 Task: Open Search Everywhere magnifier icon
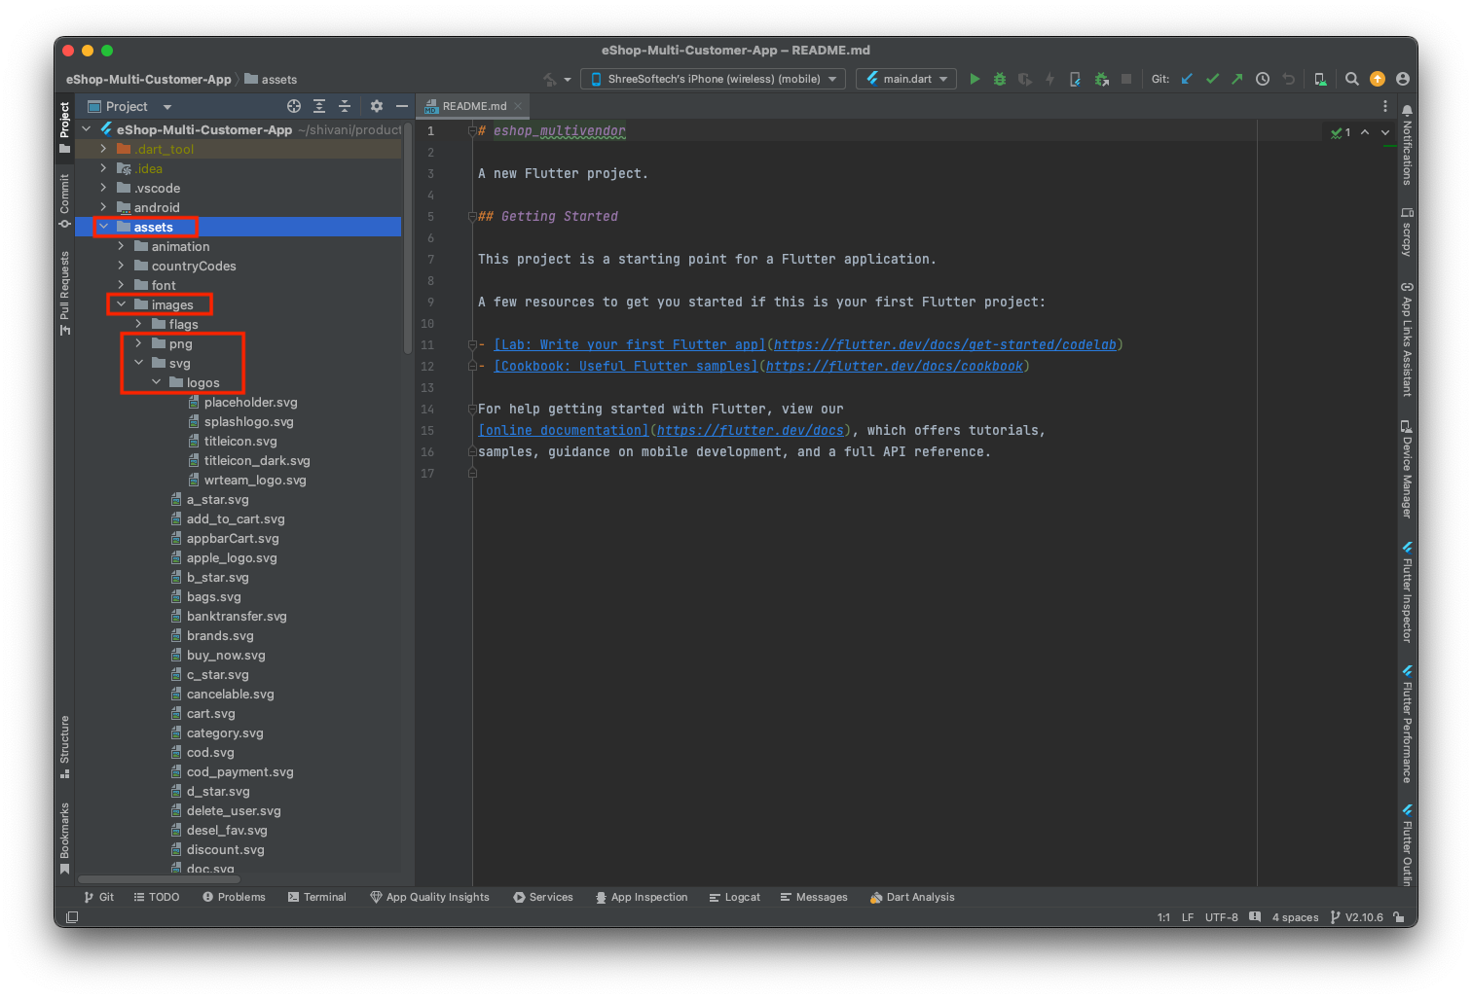pos(1352,79)
